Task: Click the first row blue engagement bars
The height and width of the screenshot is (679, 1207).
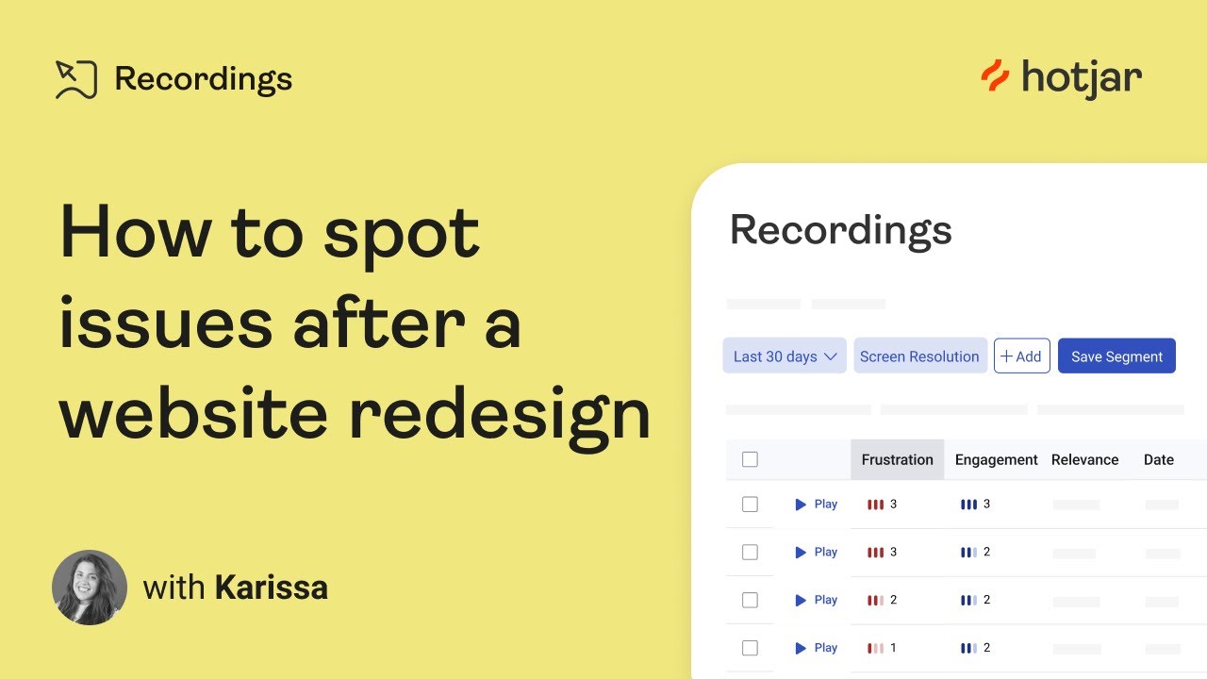Action: tap(968, 505)
